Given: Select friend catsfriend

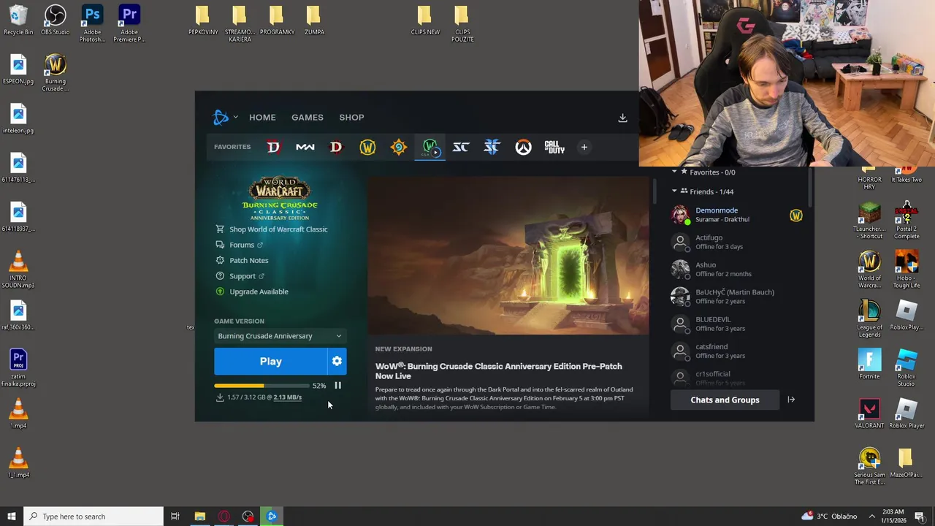Looking at the screenshot, I should pos(738,351).
